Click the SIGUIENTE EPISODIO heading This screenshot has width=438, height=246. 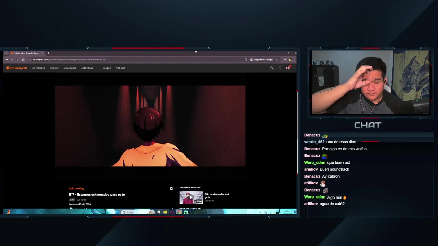click(190, 188)
